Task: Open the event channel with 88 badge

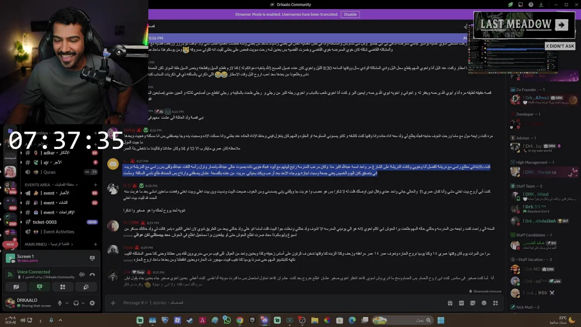Action: (x=62, y=193)
